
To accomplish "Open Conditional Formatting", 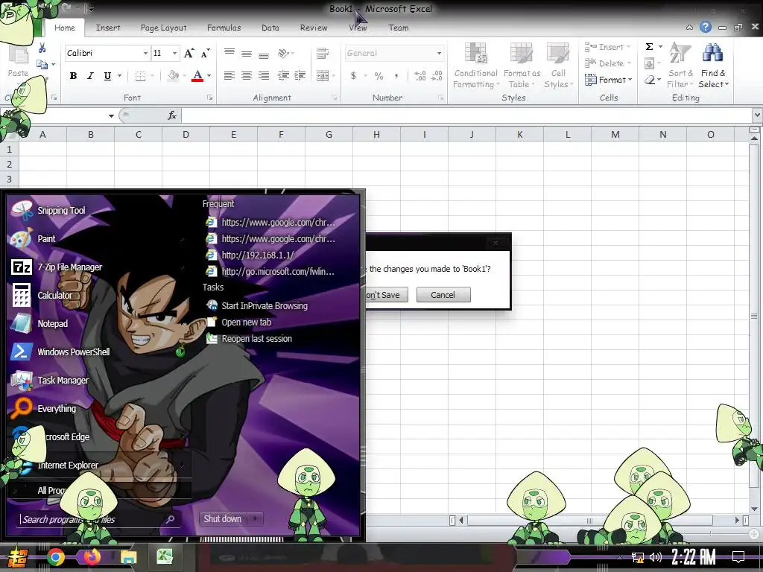I will [x=475, y=66].
